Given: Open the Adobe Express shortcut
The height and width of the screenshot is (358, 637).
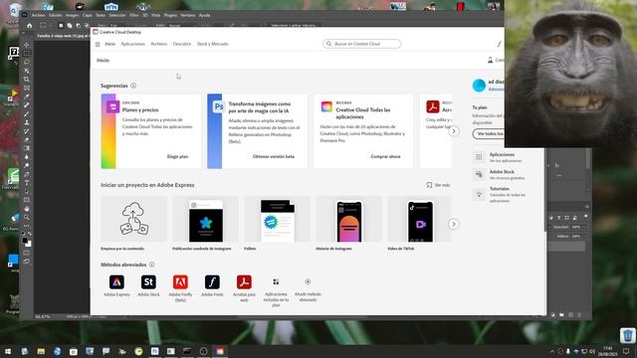Looking at the screenshot, I should coord(116,282).
